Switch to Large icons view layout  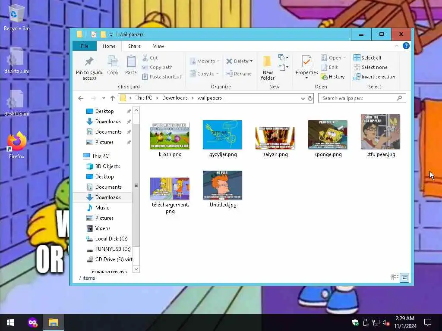(x=404, y=278)
